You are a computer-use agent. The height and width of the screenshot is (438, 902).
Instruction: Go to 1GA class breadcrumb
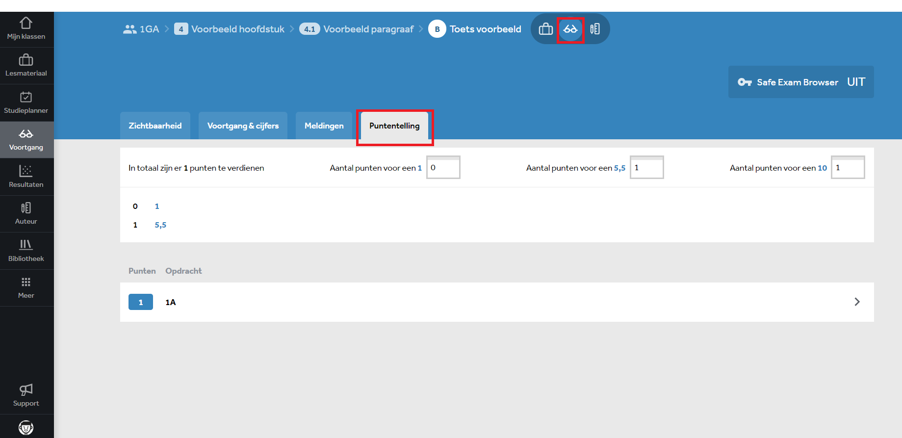tap(150, 29)
